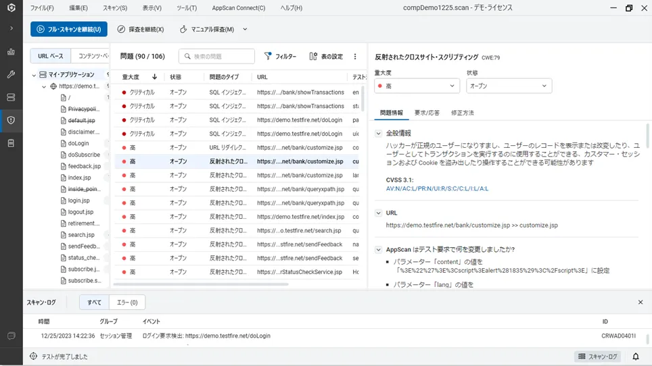Open 編集(E) menu
This screenshot has width=652, height=366.
[78, 8]
